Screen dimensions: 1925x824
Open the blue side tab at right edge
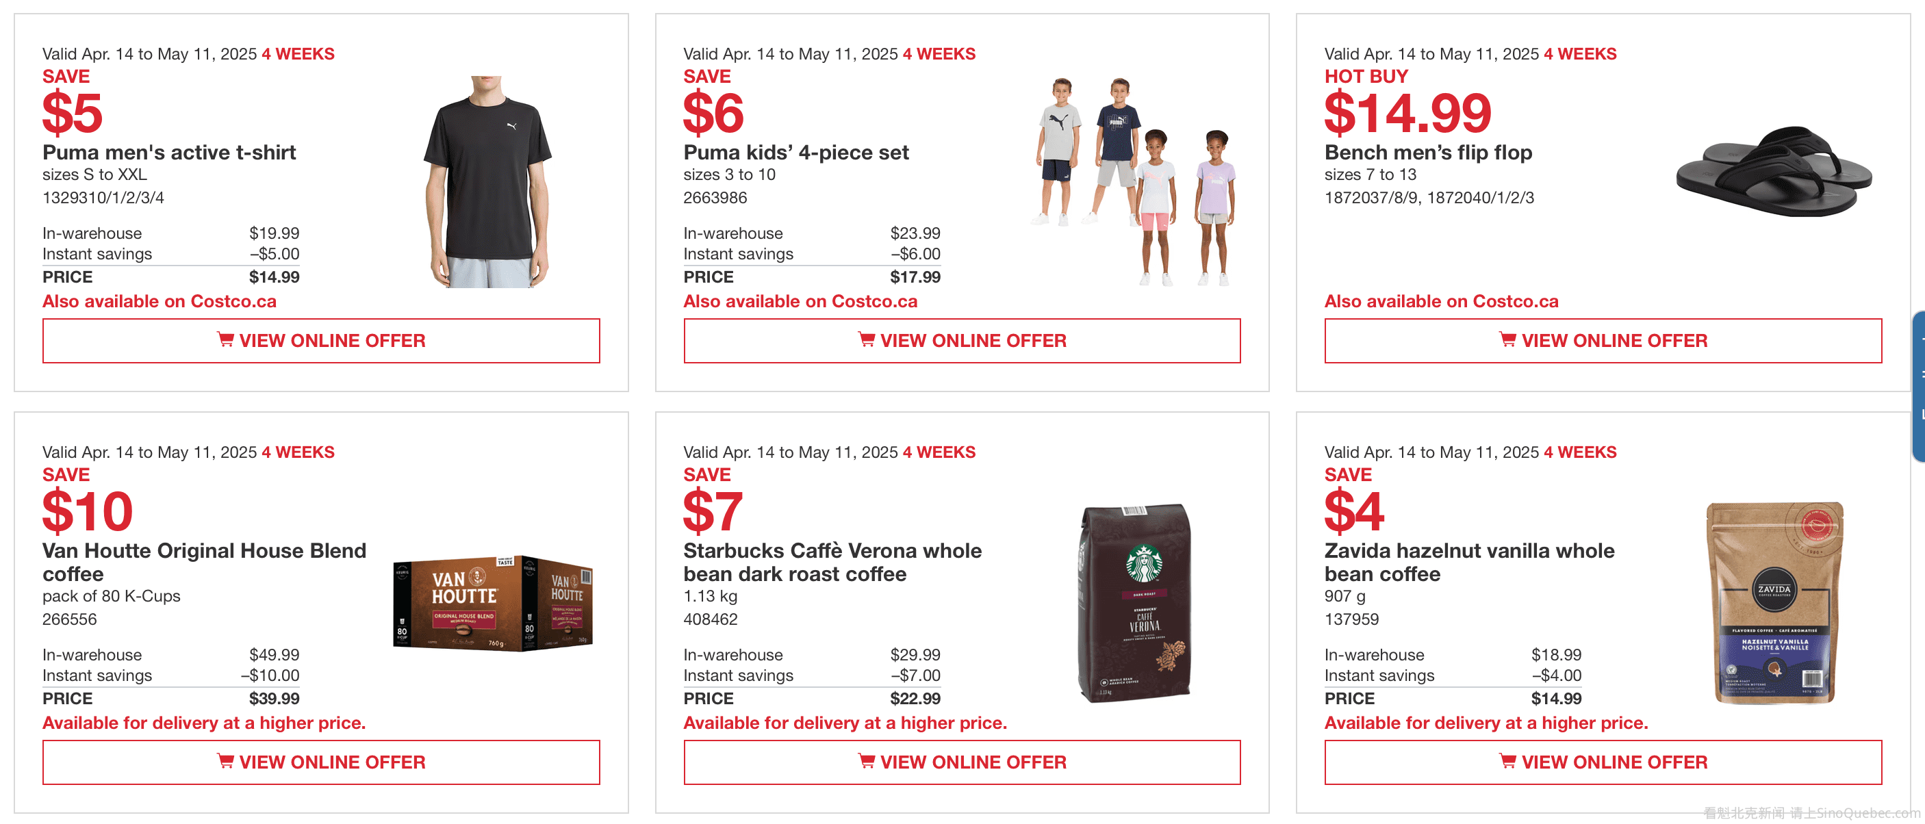pos(1919,386)
